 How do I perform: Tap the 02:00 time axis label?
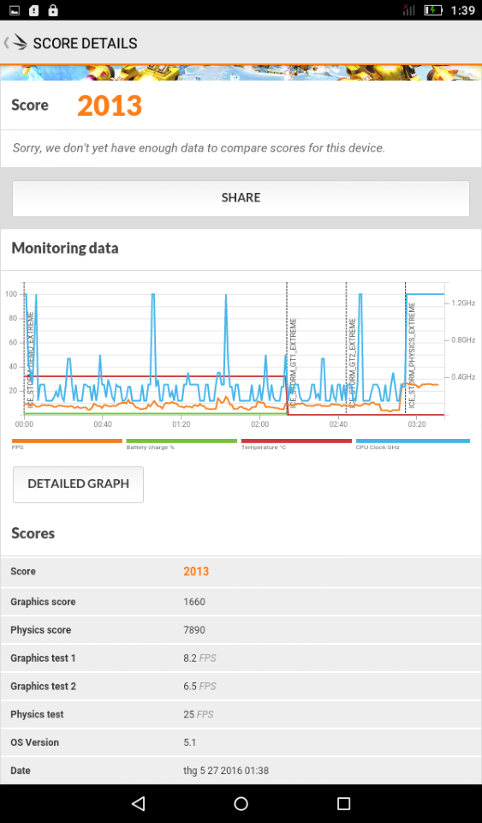[x=260, y=424]
